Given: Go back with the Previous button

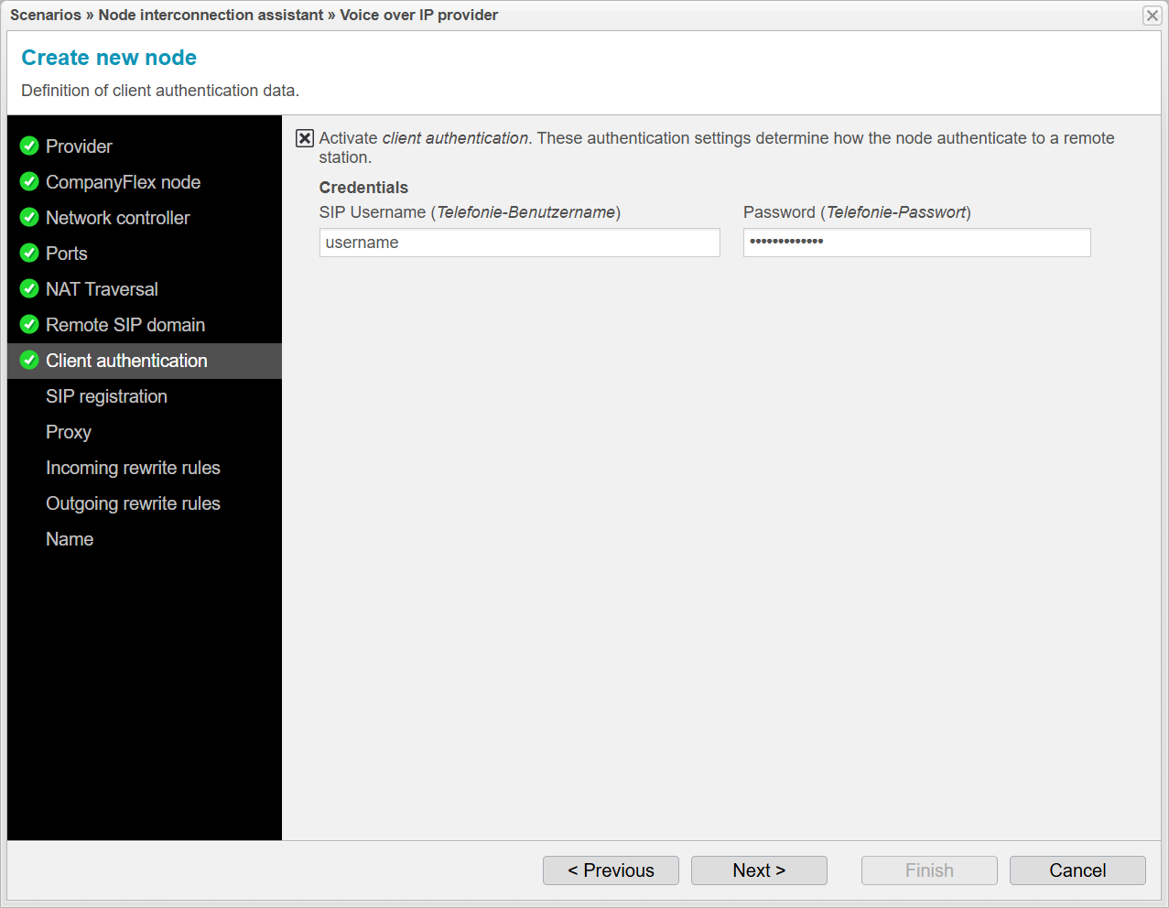Looking at the screenshot, I should 611,870.
